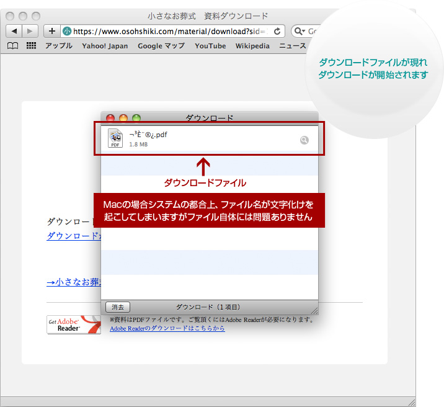Go forward with Safari's forward arrow

(30, 31)
